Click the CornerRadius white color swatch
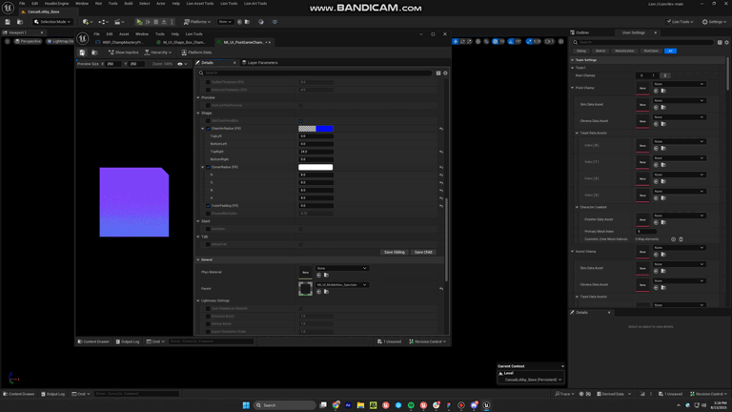 click(x=315, y=167)
